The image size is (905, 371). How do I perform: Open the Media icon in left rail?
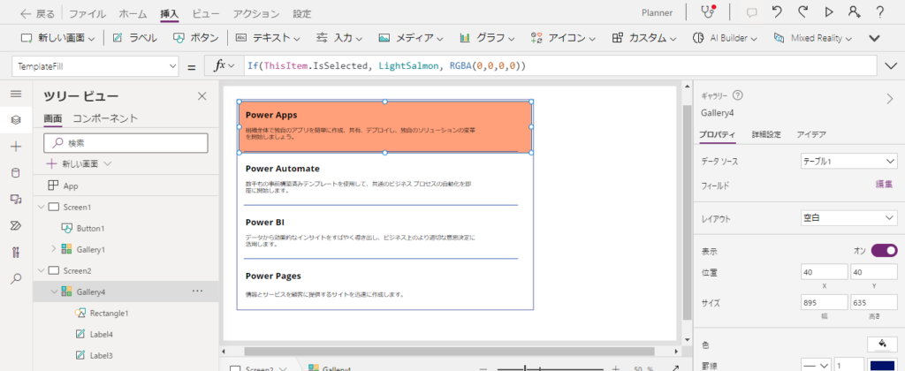(x=16, y=199)
